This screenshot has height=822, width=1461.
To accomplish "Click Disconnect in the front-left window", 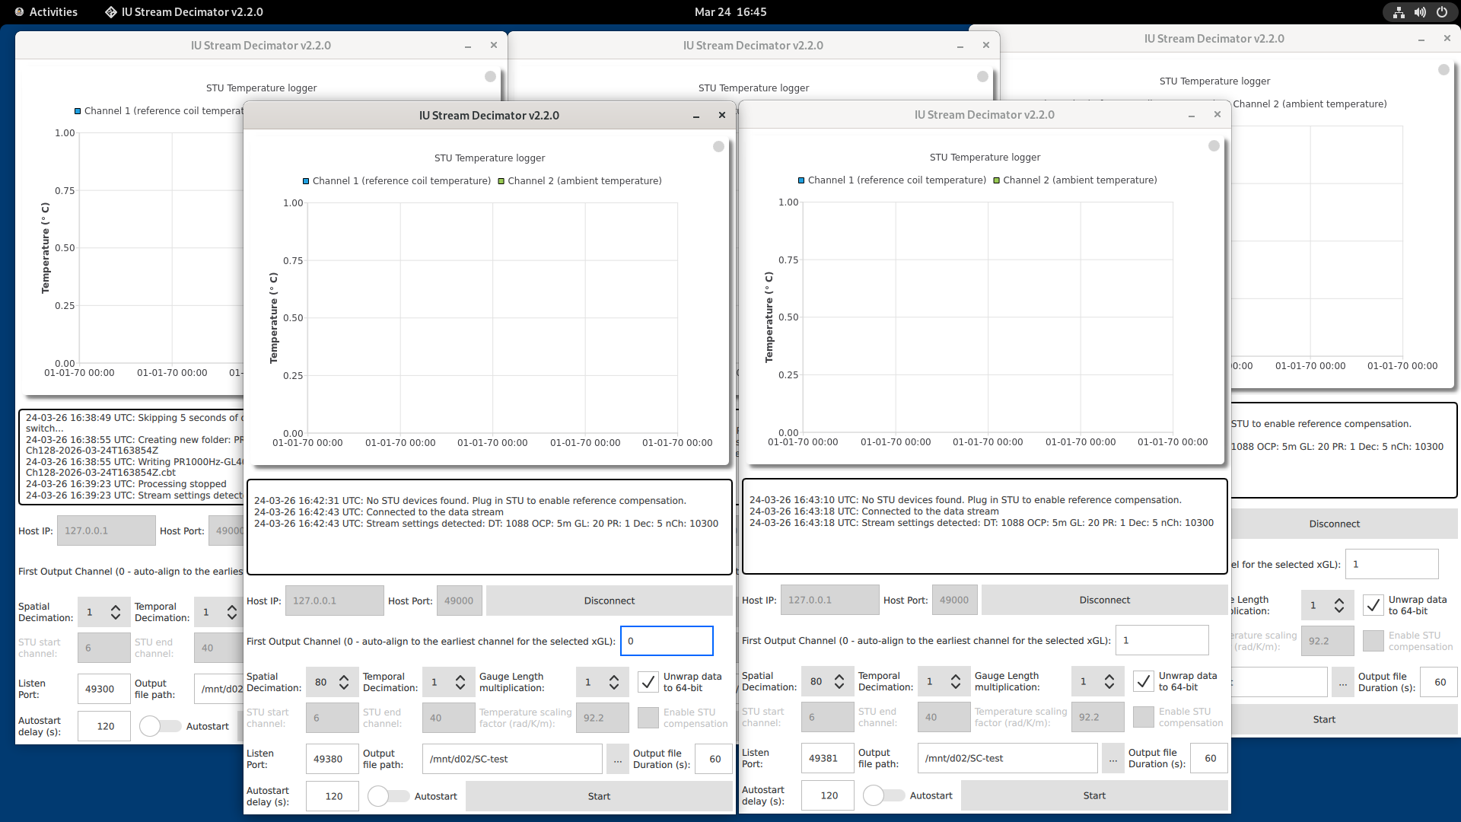I will click(x=609, y=601).
